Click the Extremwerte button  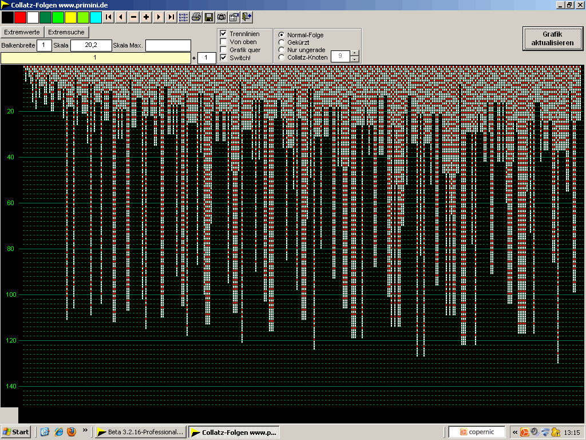[22, 32]
